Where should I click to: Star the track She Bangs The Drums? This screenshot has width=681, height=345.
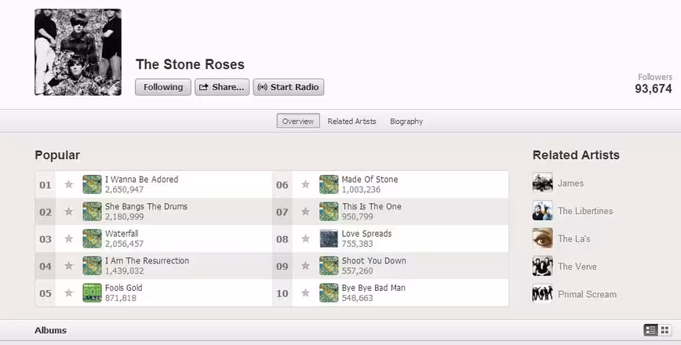tap(68, 212)
